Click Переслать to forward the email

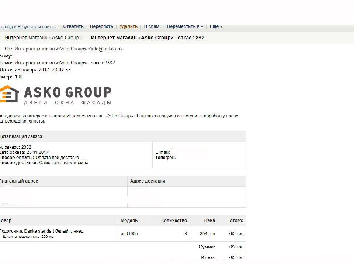[101, 26]
